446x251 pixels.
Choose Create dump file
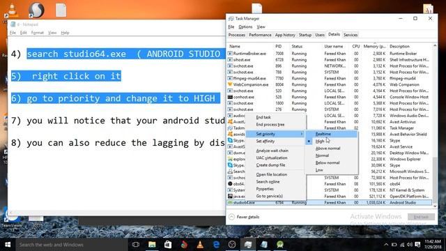coord(270,165)
